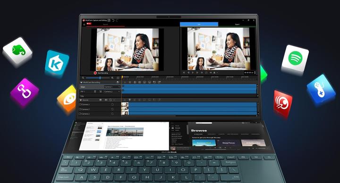Click the Camera 1 clip thumbnail in Source
The width and height of the screenshot is (340, 183).
[x=125, y=105]
